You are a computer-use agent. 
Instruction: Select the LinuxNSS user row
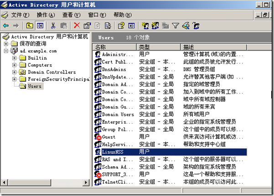pos(171,152)
